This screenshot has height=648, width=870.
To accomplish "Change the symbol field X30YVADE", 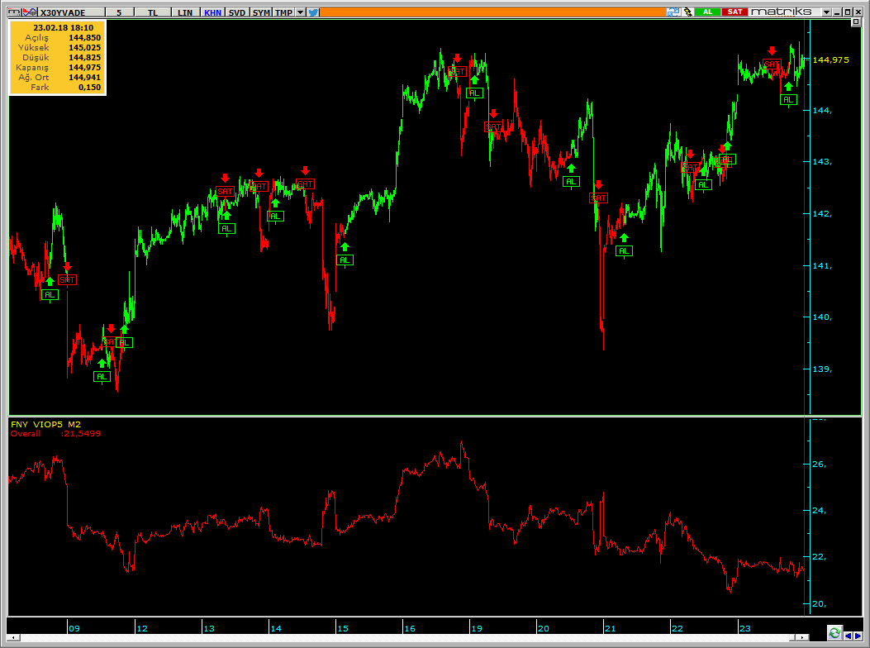I will point(72,12).
